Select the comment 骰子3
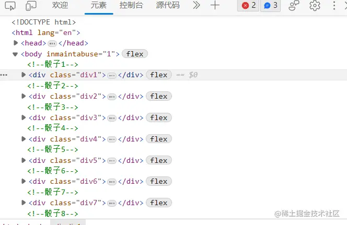Image resolution: width=347 pixels, height=225 pixels. click(53, 107)
